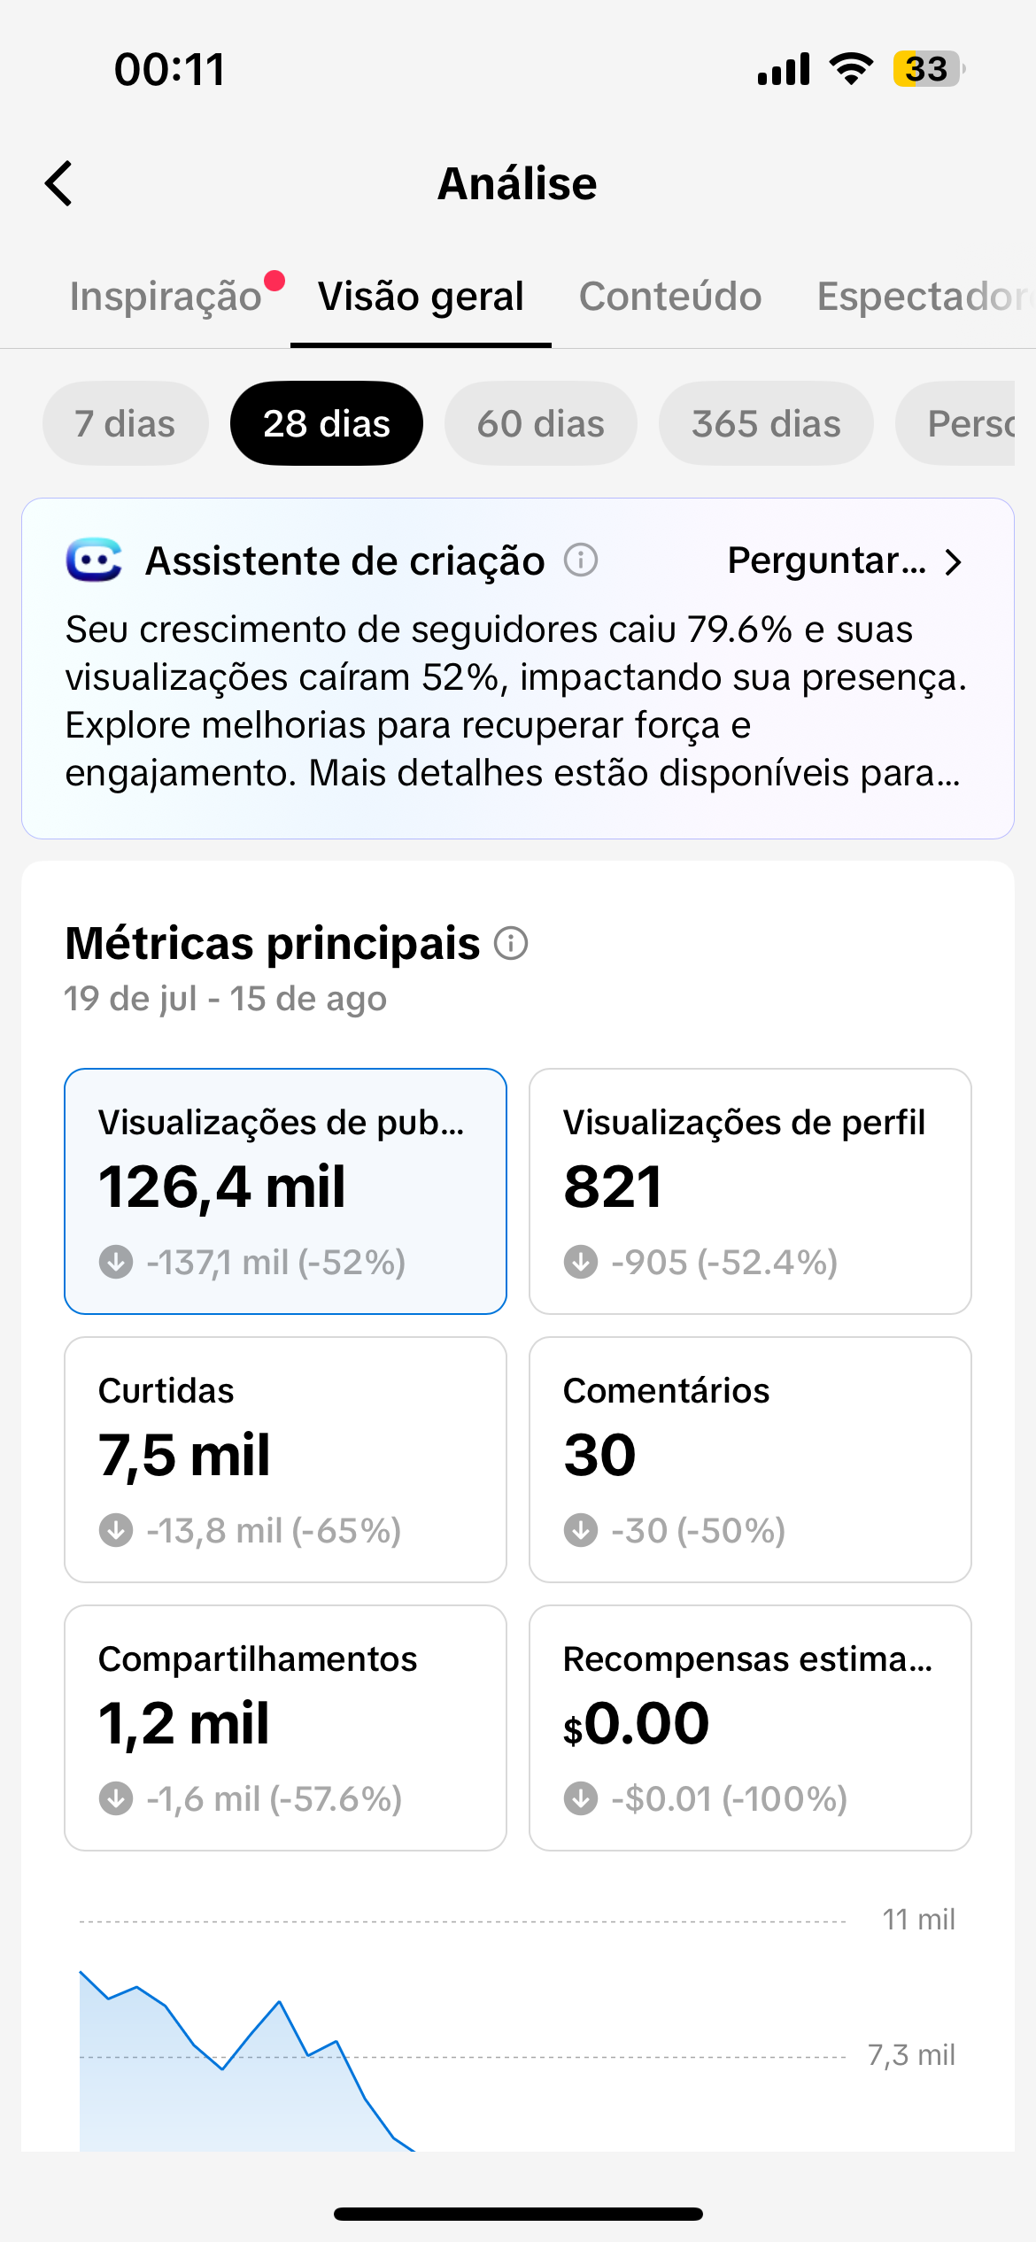Open the Assistente de criação info icon
The image size is (1036, 2242).
(581, 560)
